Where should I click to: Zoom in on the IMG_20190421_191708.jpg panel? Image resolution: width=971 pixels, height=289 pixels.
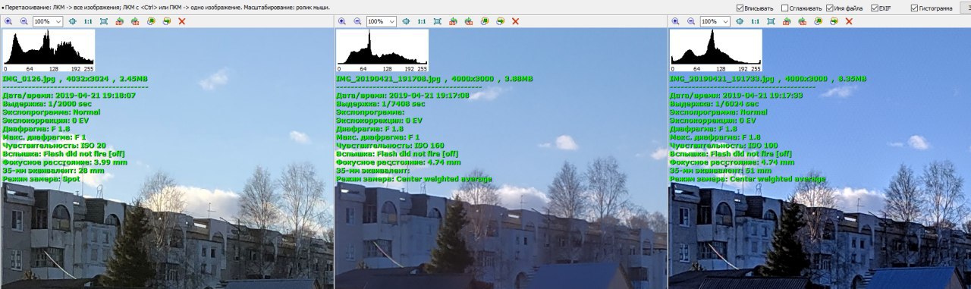pos(342,21)
